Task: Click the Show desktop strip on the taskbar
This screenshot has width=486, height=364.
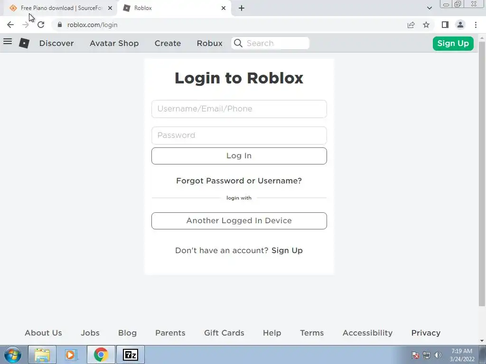Action: tap(483, 355)
